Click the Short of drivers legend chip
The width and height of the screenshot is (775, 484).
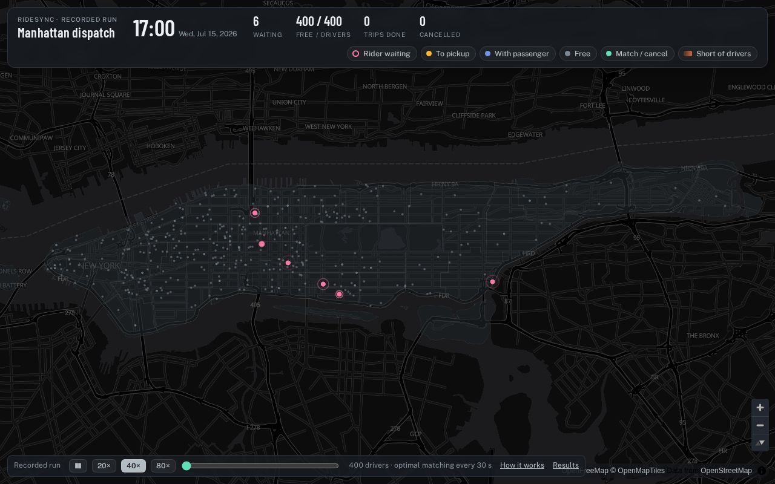pyautogui.click(x=717, y=54)
